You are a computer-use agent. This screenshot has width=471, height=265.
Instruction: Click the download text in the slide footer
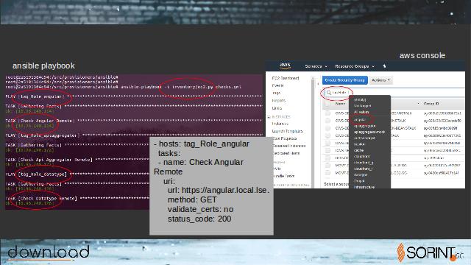[49, 252]
